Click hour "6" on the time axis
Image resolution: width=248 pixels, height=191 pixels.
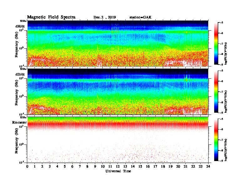coord(72,167)
